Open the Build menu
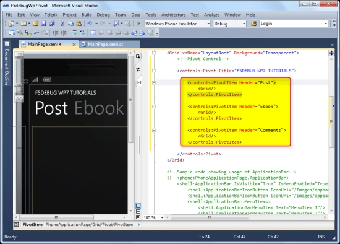The image size is (340, 244). coord(87,15)
